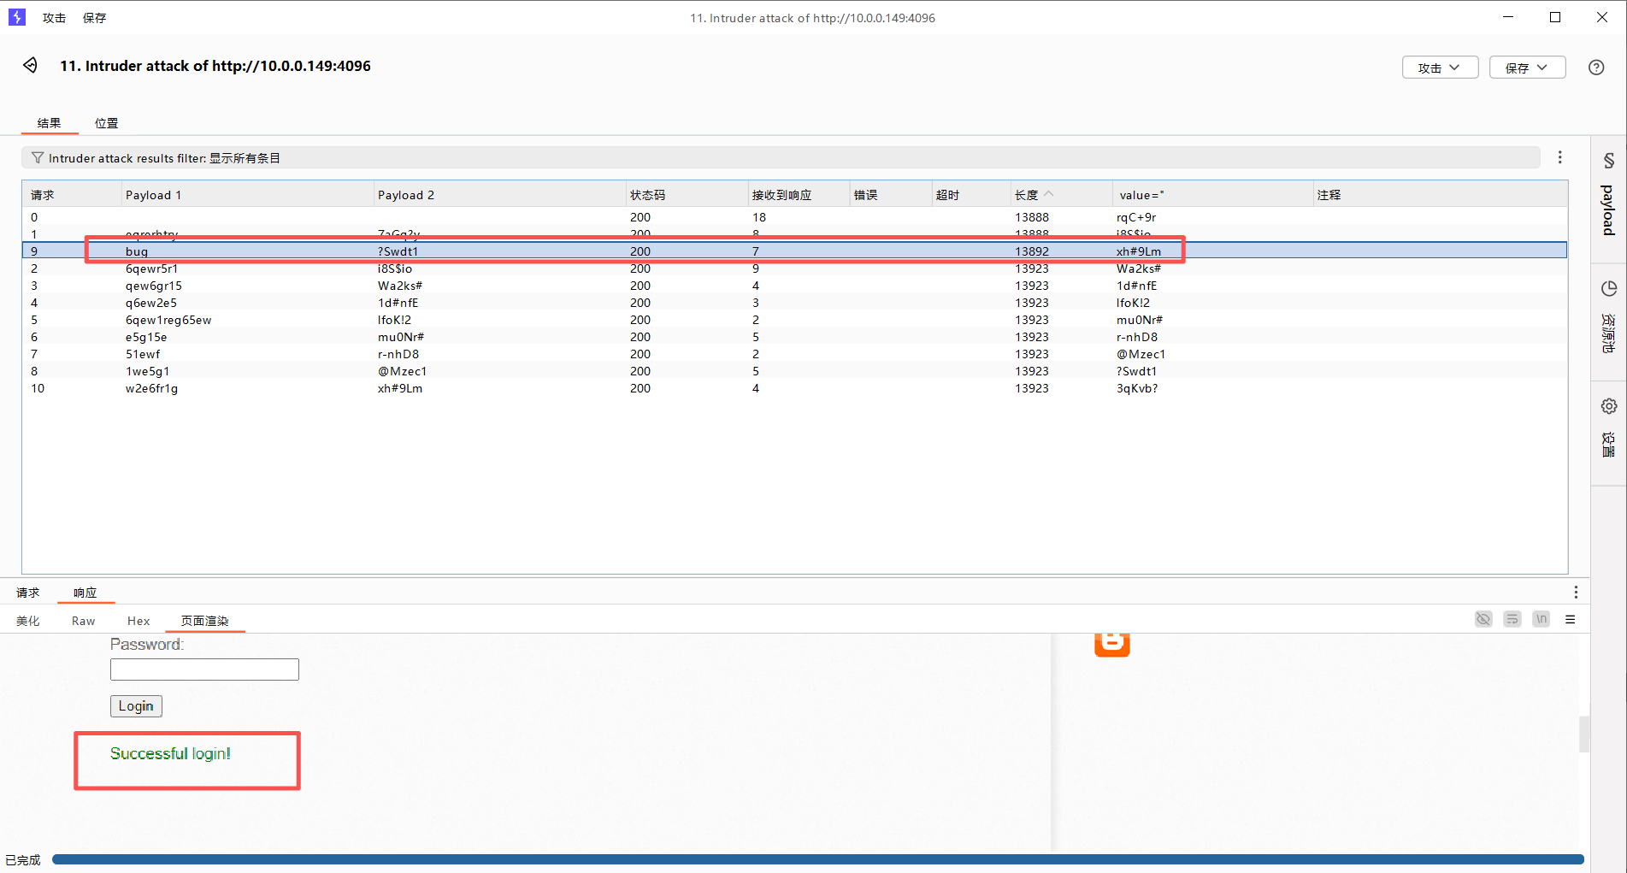Switch to the 美化 view tab
This screenshot has width=1627, height=873.
27,621
